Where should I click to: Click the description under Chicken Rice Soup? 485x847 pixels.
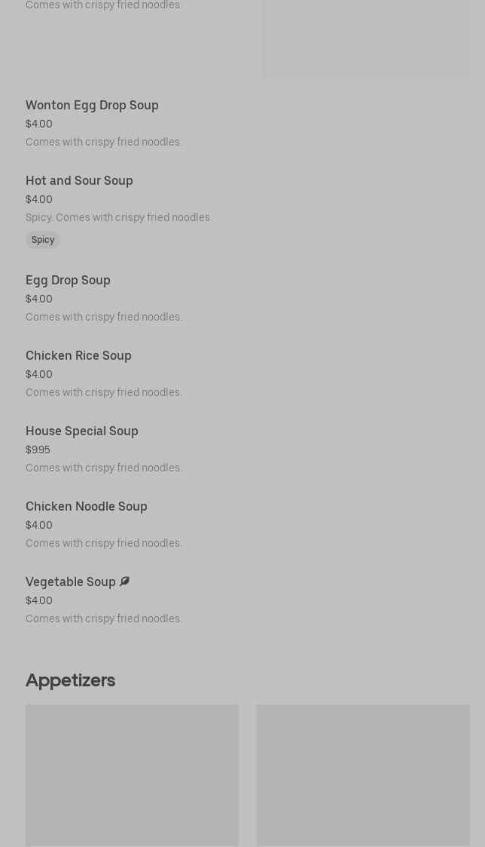click(104, 393)
